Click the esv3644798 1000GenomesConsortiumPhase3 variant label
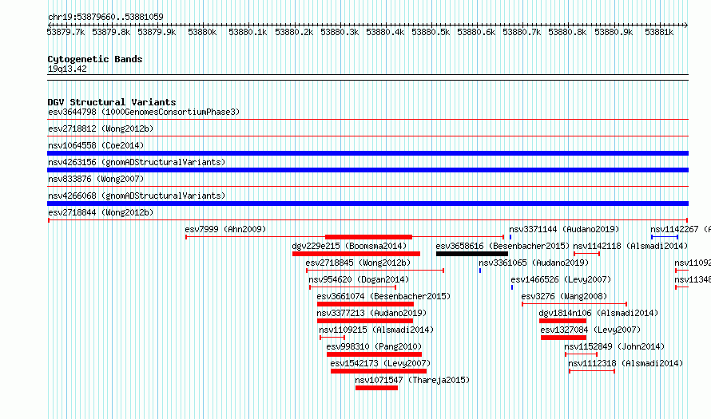 pyautogui.click(x=144, y=112)
